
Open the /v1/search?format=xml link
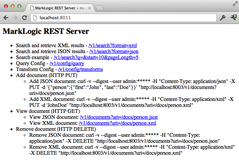(113, 45)
